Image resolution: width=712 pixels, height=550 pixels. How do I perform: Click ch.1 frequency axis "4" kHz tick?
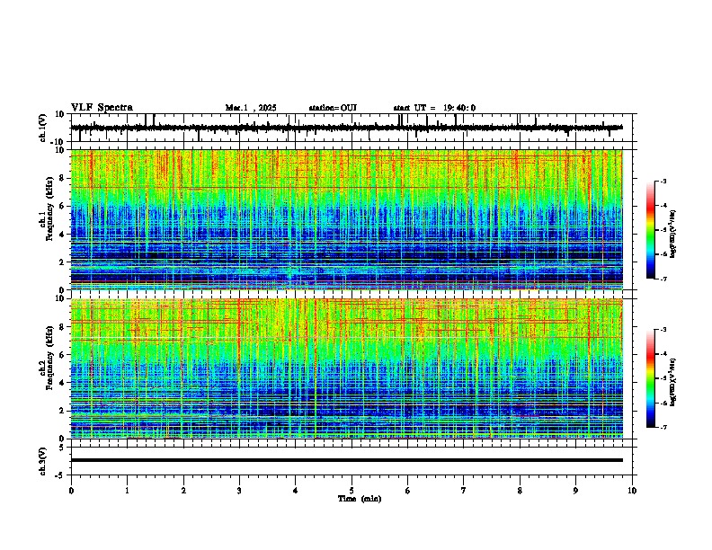coord(62,235)
